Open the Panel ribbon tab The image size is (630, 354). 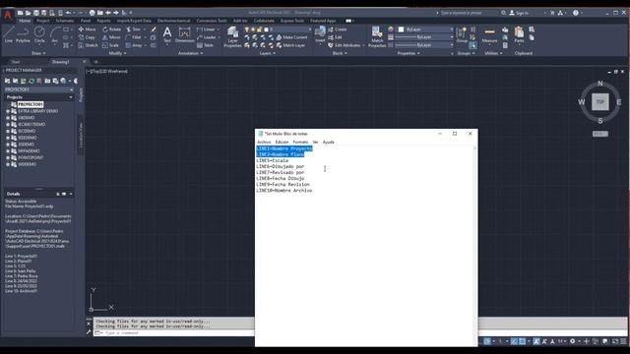click(x=86, y=21)
